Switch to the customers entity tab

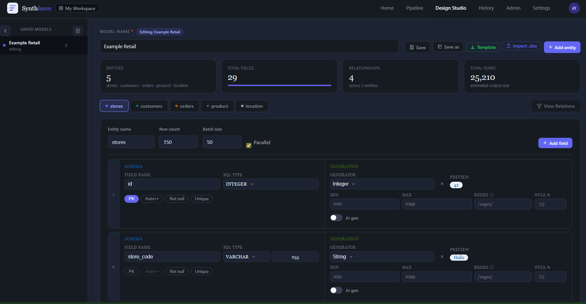click(149, 106)
